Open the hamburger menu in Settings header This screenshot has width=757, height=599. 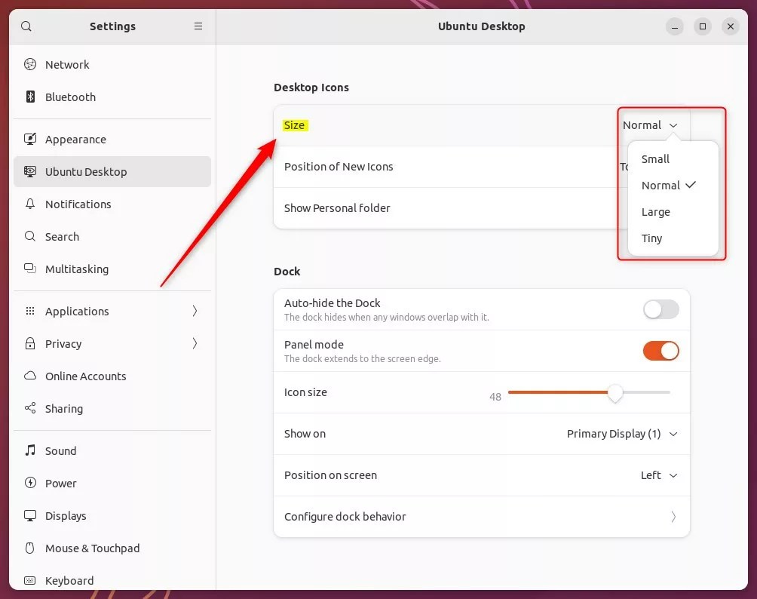tap(198, 26)
